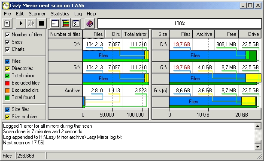Click Files header in size table
This screenshot has width=264, height=161.
coord(181,34)
